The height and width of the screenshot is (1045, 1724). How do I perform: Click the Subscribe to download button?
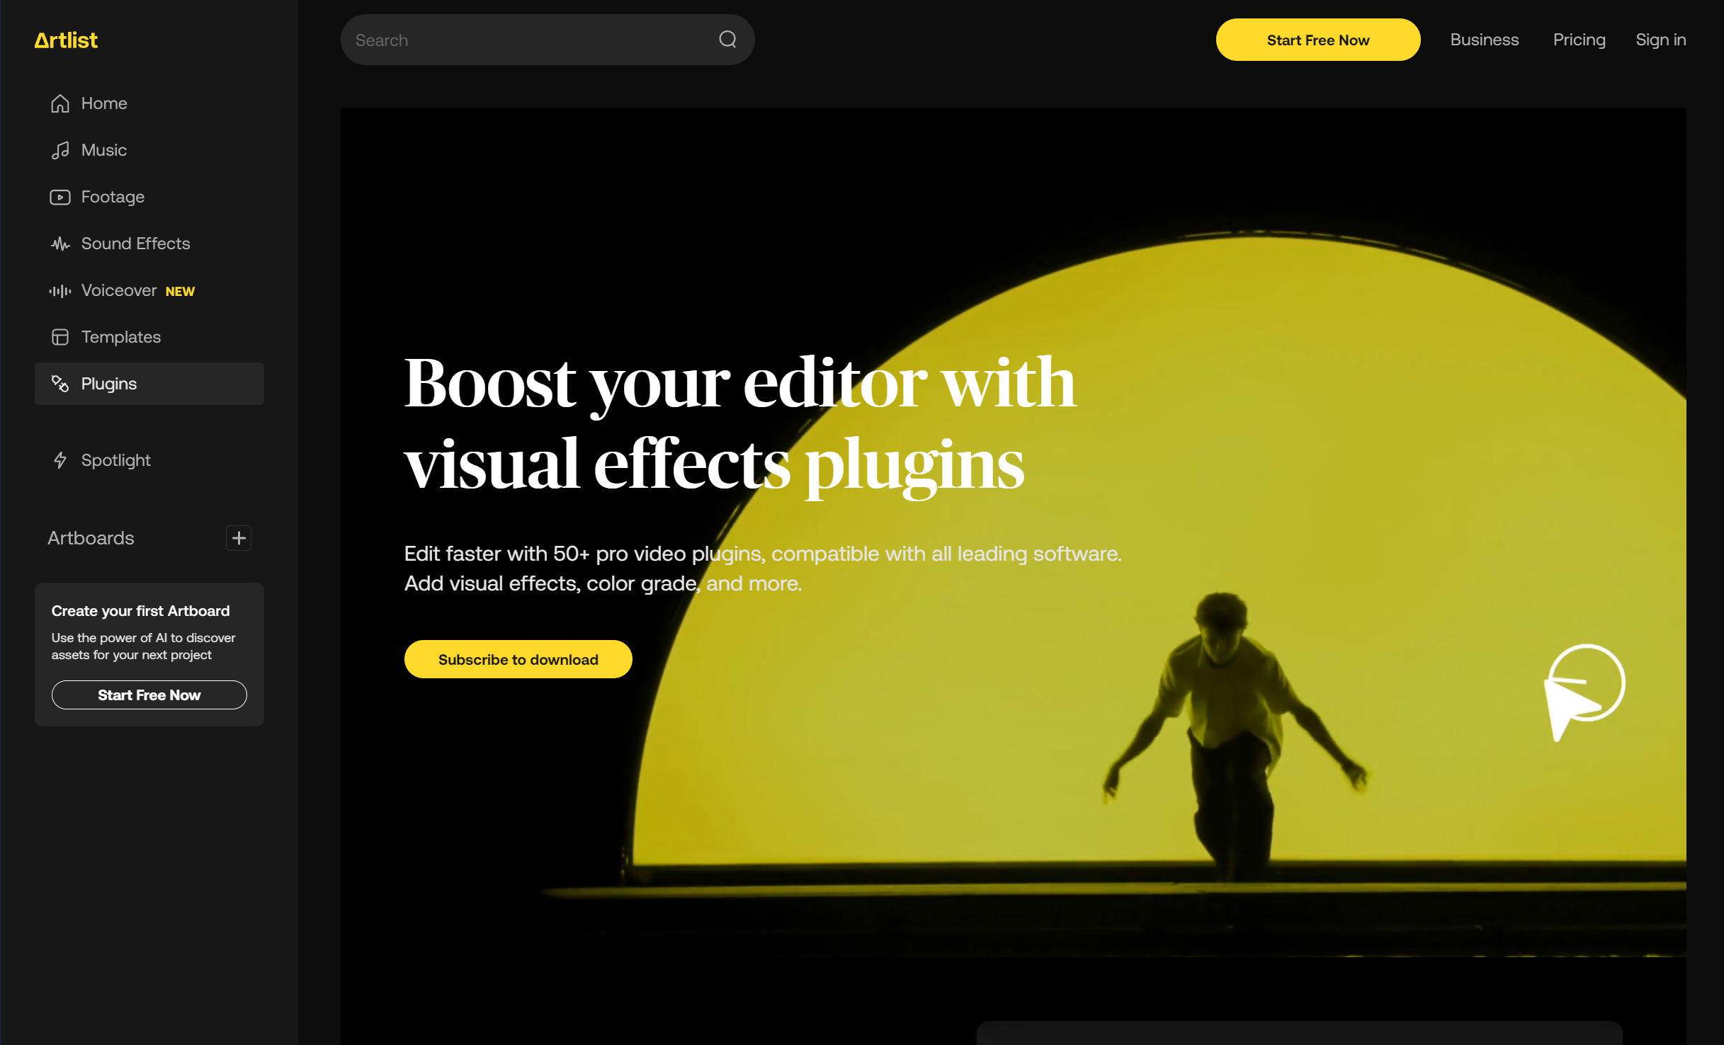518,658
